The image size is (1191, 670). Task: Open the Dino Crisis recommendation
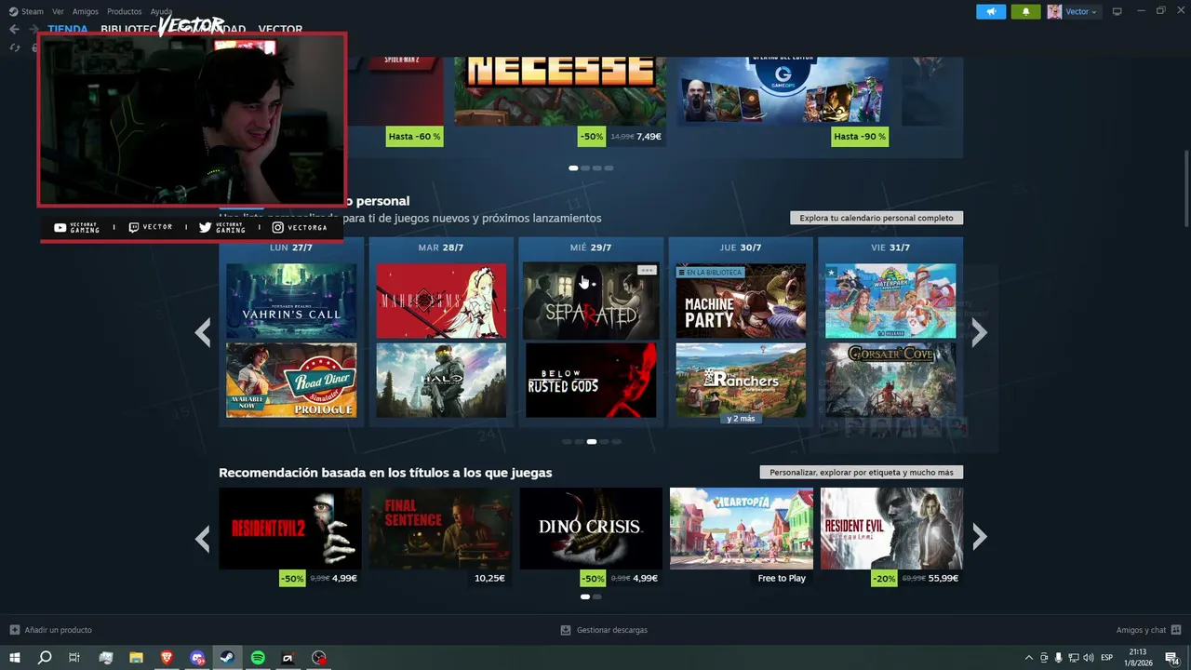click(591, 529)
